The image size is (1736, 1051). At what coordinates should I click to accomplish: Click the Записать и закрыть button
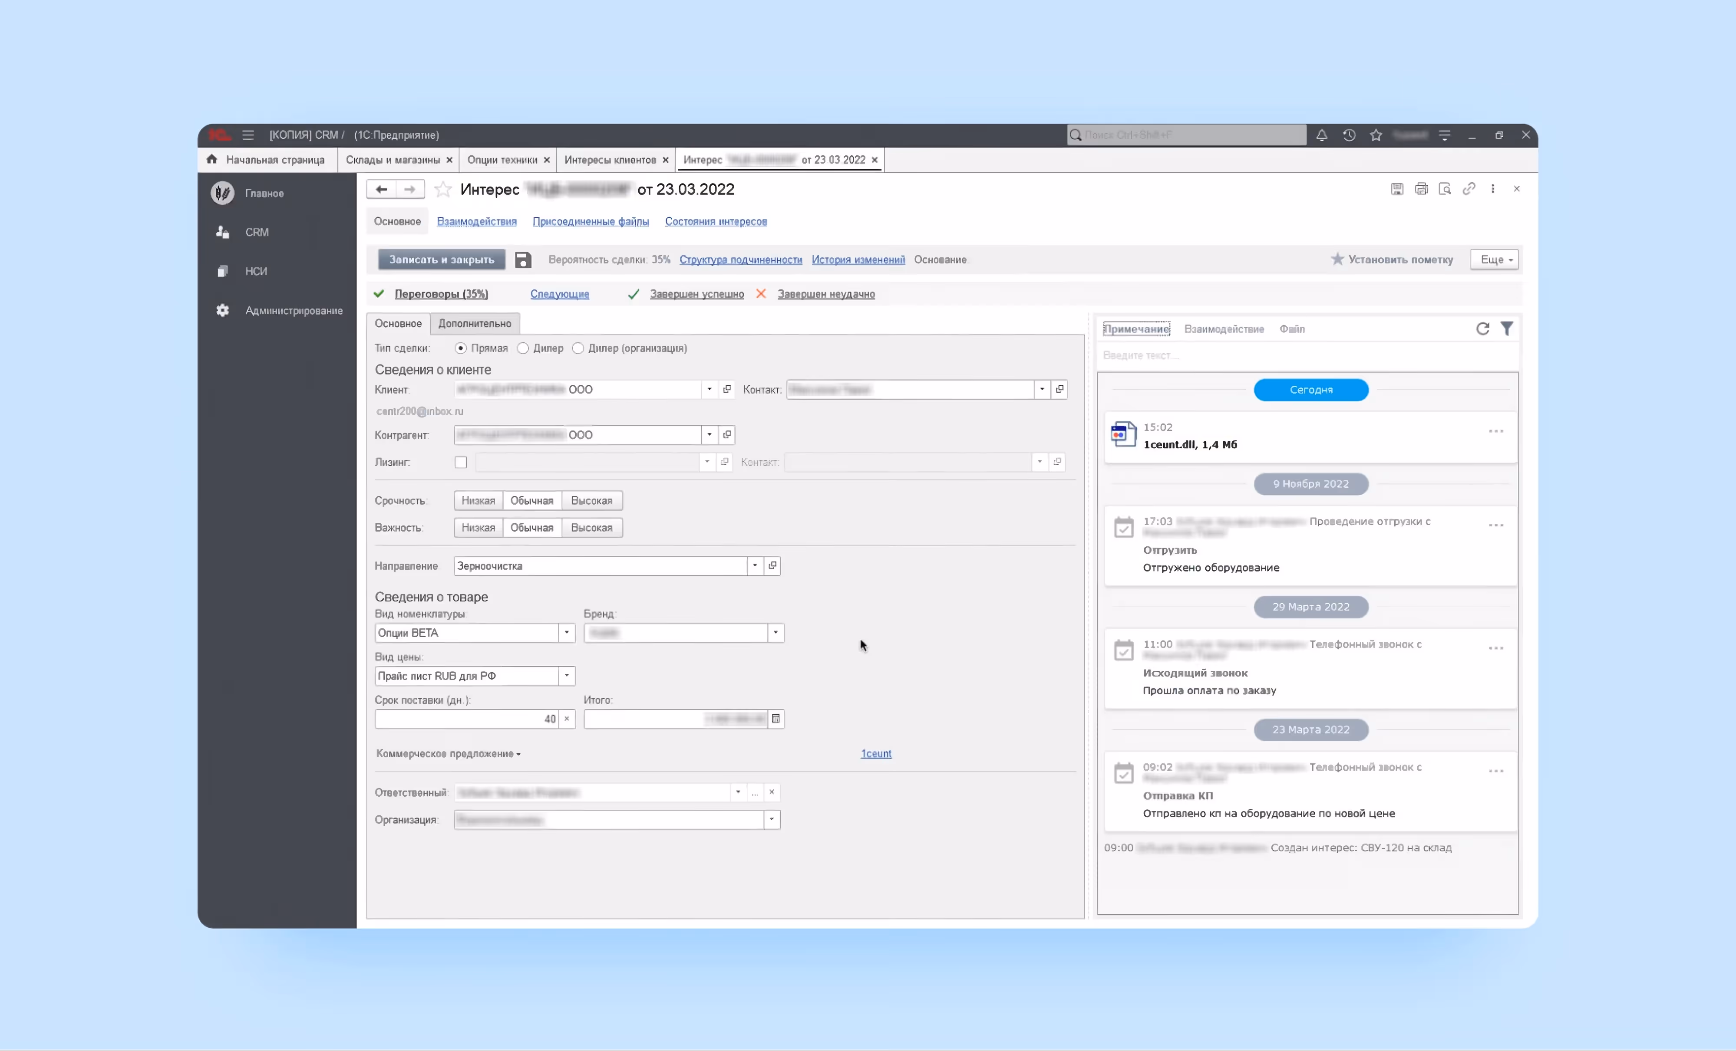pos(440,259)
